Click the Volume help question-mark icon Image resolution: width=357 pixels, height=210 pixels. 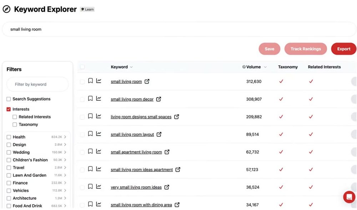pyautogui.click(x=244, y=67)
